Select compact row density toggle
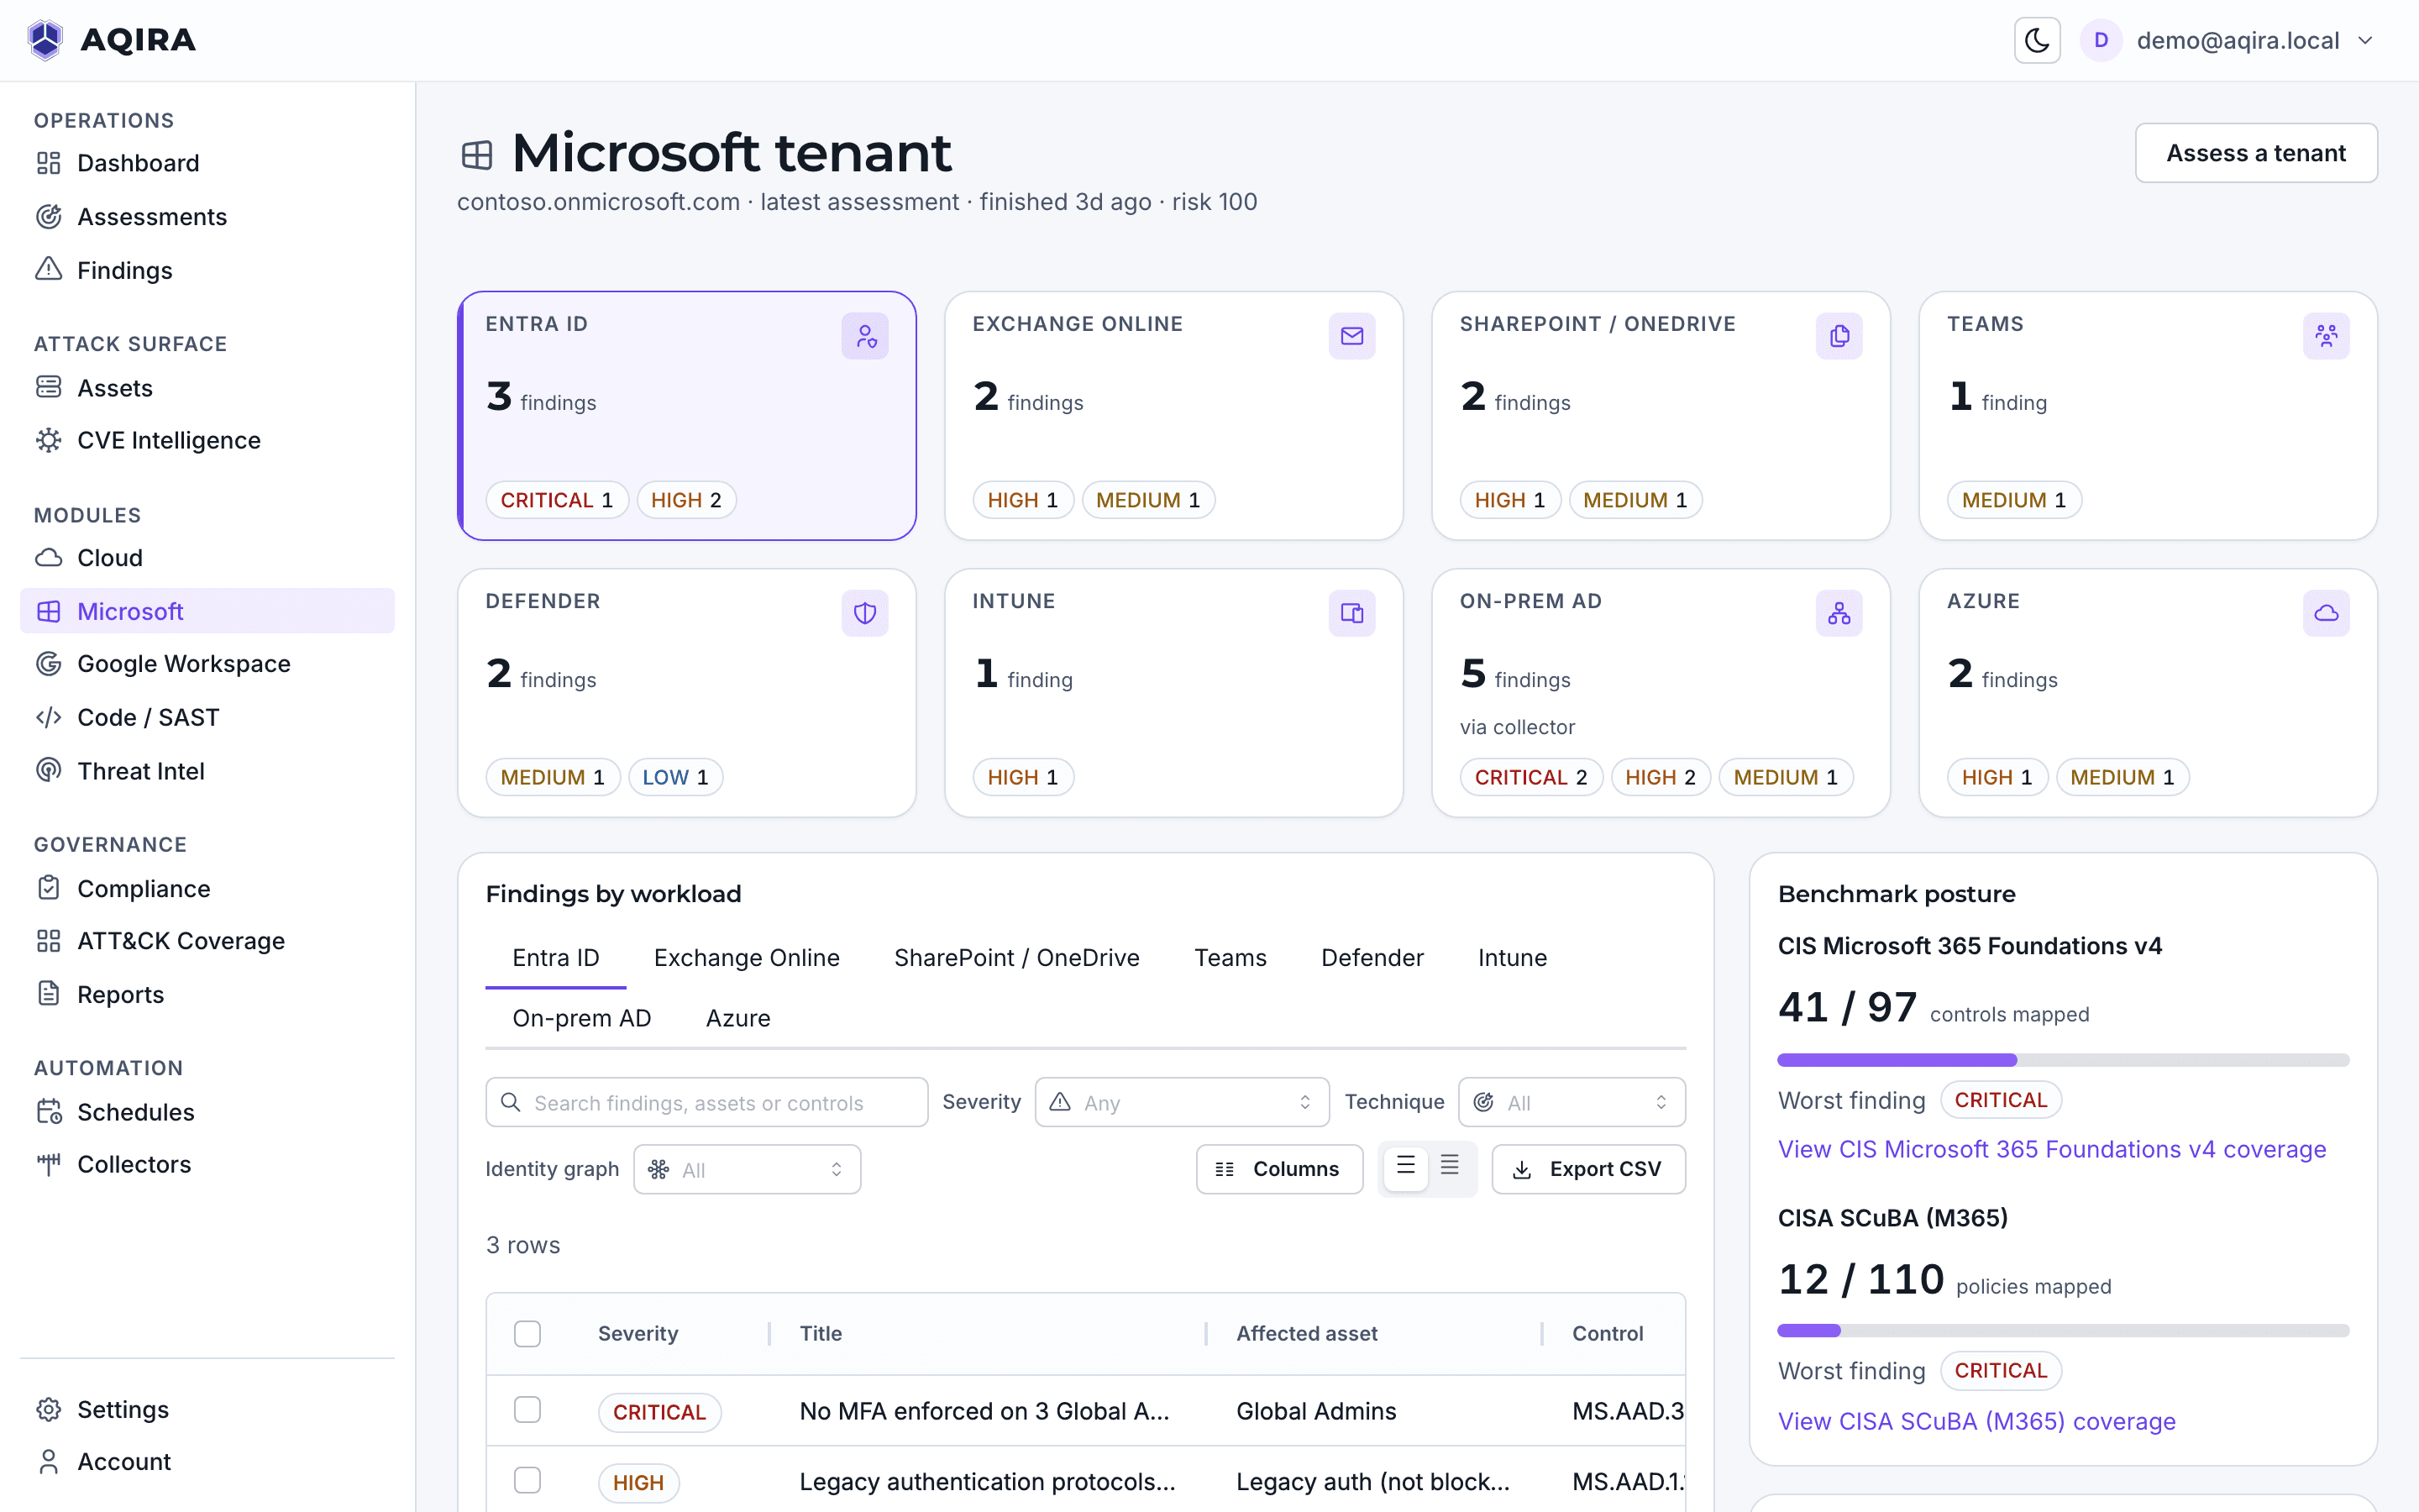Image resolution: width=2419 pixels, height=1512 pixels. pyautogui.click(x=1450, y=1167)
